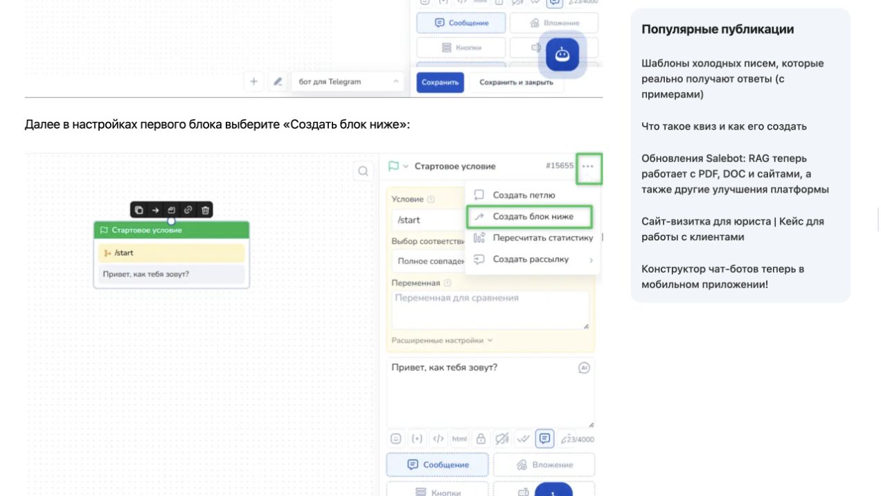Screen dimensions: 881x496
Task: Click the emoji smiley icon under the message field
Action: [x=395, y=439]
